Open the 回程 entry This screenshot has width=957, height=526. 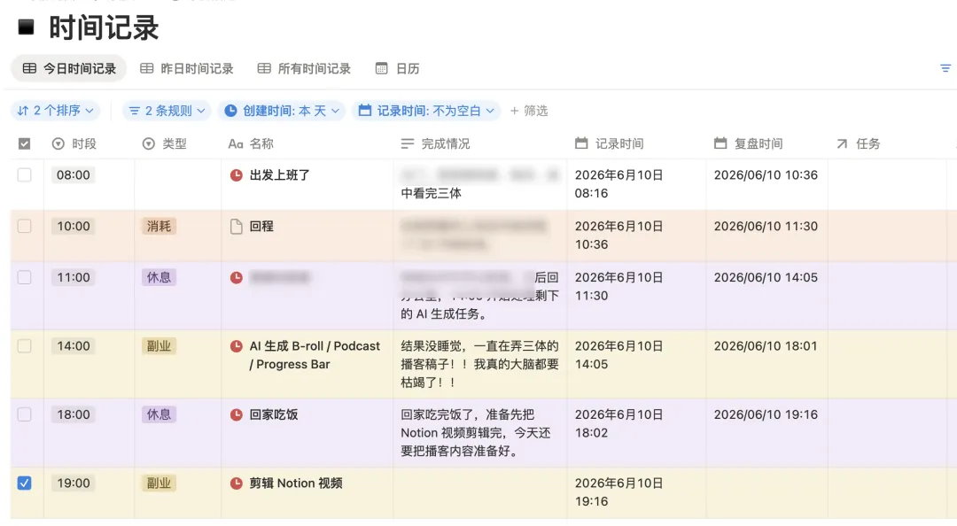261,227
